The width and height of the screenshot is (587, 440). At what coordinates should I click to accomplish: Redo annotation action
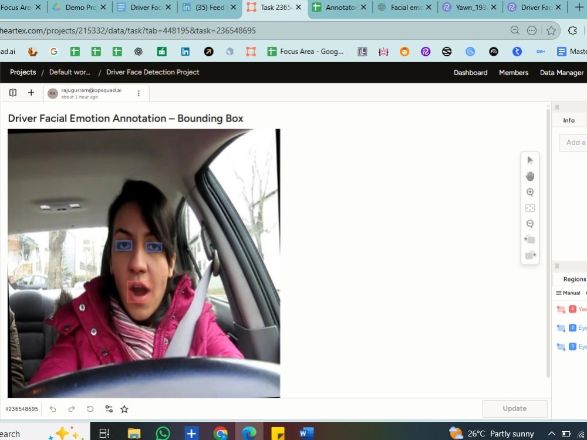(72, 409)
